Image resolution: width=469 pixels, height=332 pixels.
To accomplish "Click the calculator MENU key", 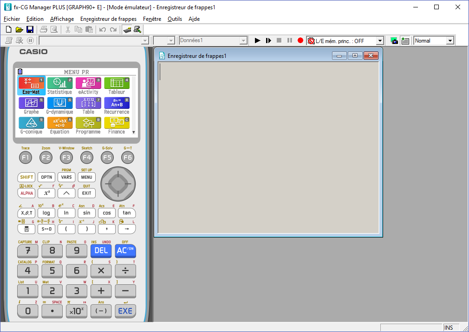I will point(87,177).
